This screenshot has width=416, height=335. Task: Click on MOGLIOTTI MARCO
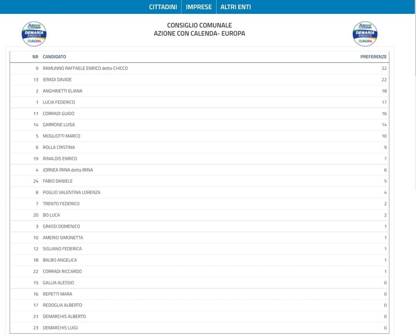(62, 136)
